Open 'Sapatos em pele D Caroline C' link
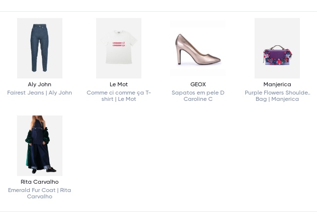The width and height of the screenshot is (317, 212). [198, 96]
